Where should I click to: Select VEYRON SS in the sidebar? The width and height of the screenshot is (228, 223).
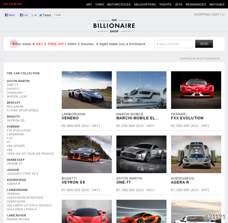(x=16, y=120)
